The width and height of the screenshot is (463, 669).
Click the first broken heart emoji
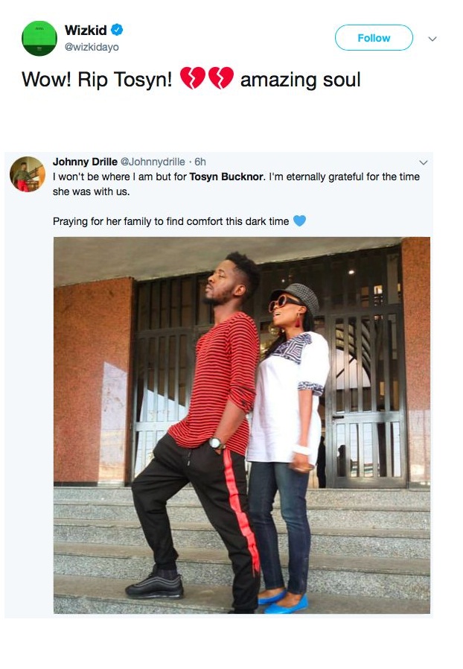click(192, 78)
